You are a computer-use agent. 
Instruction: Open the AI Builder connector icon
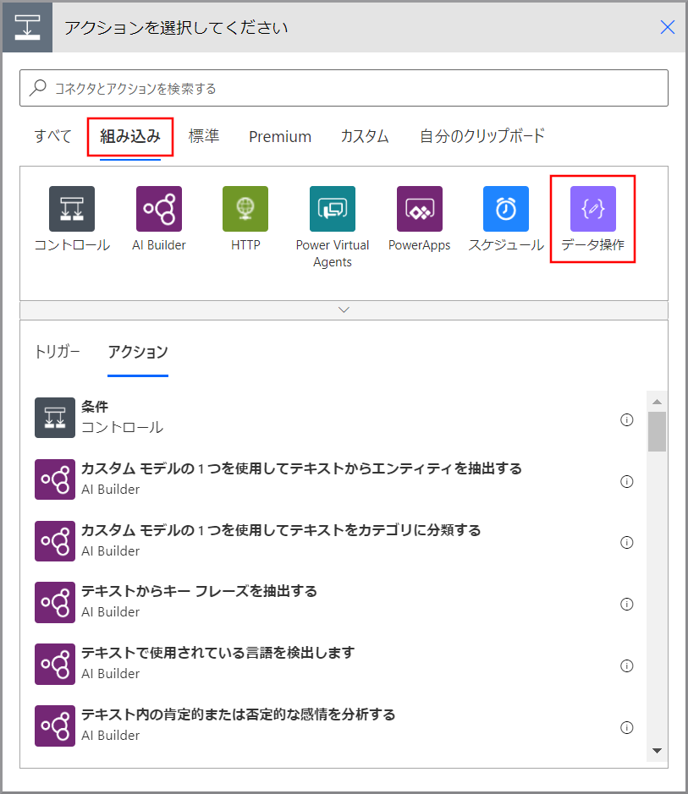point(159,209)
